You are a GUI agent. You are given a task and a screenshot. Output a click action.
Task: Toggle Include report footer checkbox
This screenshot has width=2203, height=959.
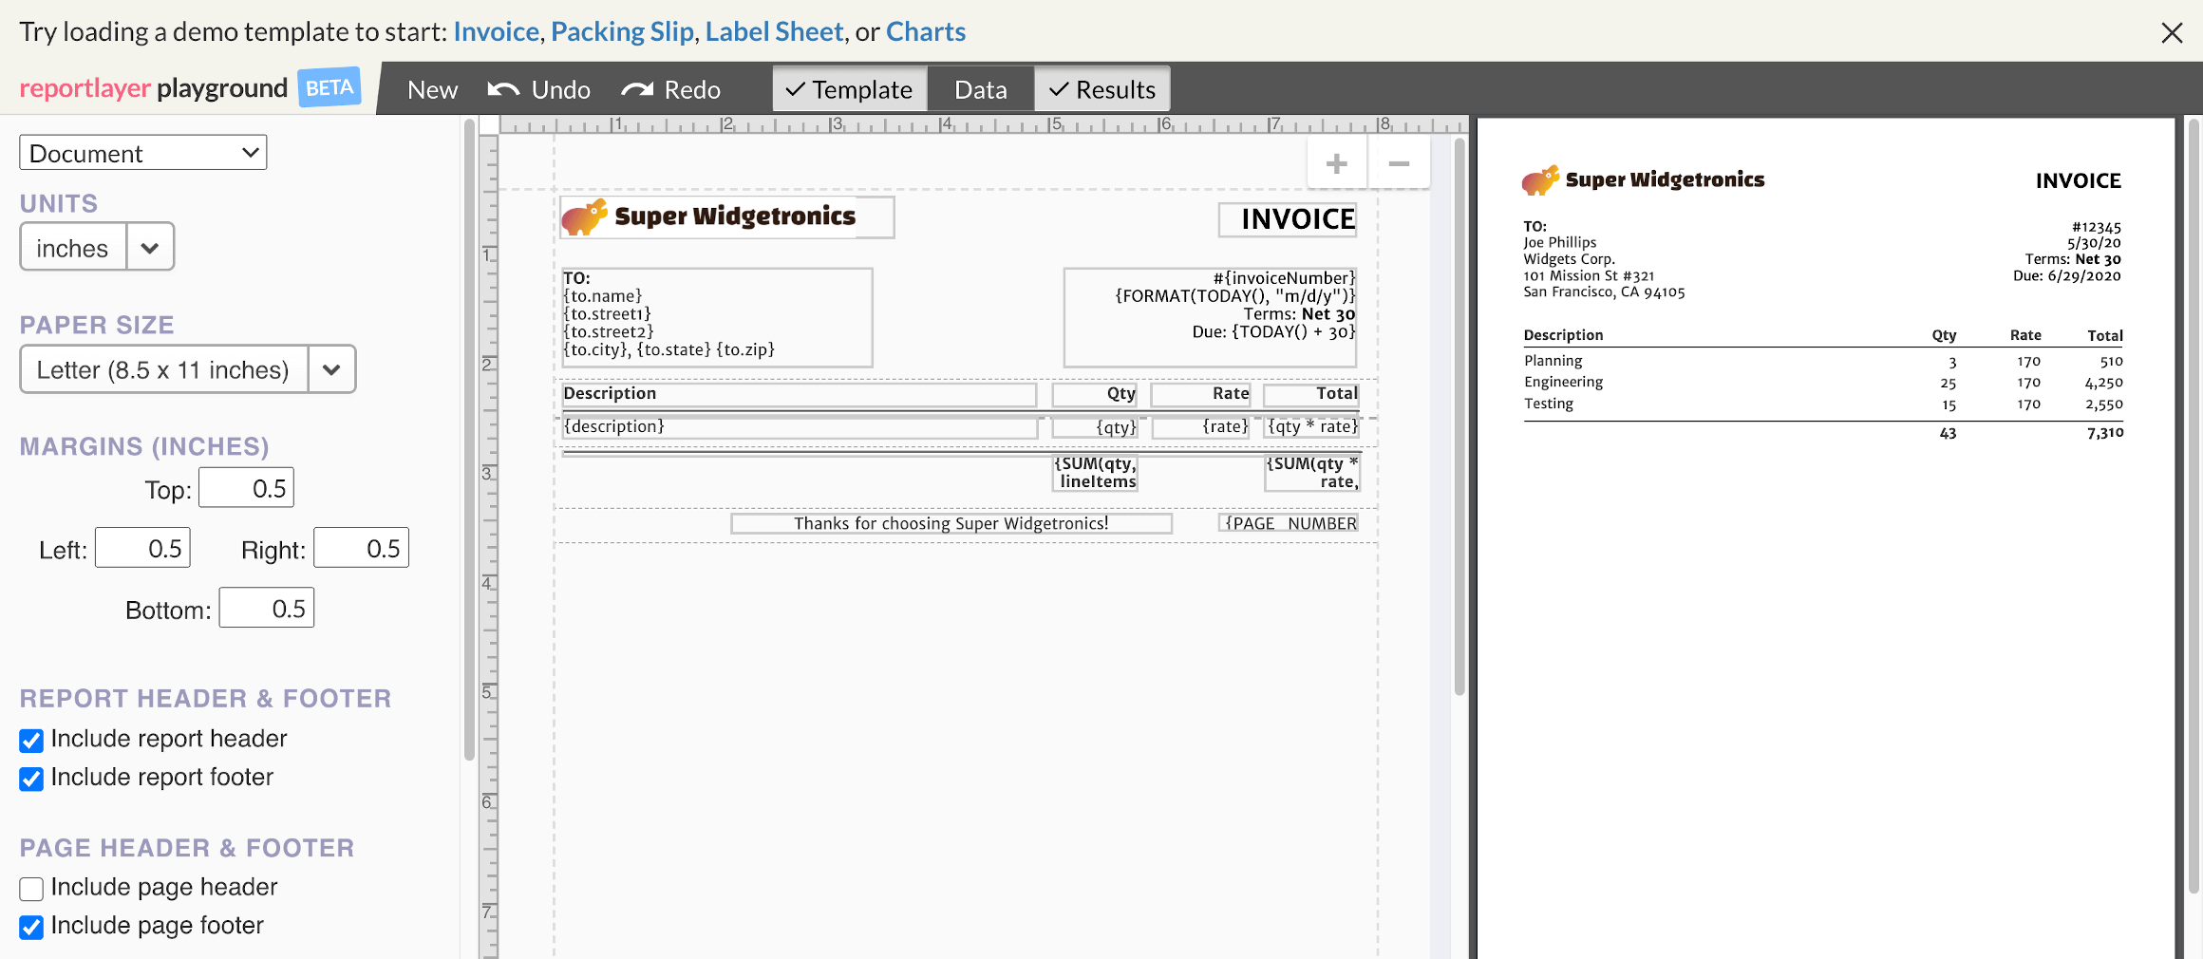pyautogui.click(x=31, y=779)
